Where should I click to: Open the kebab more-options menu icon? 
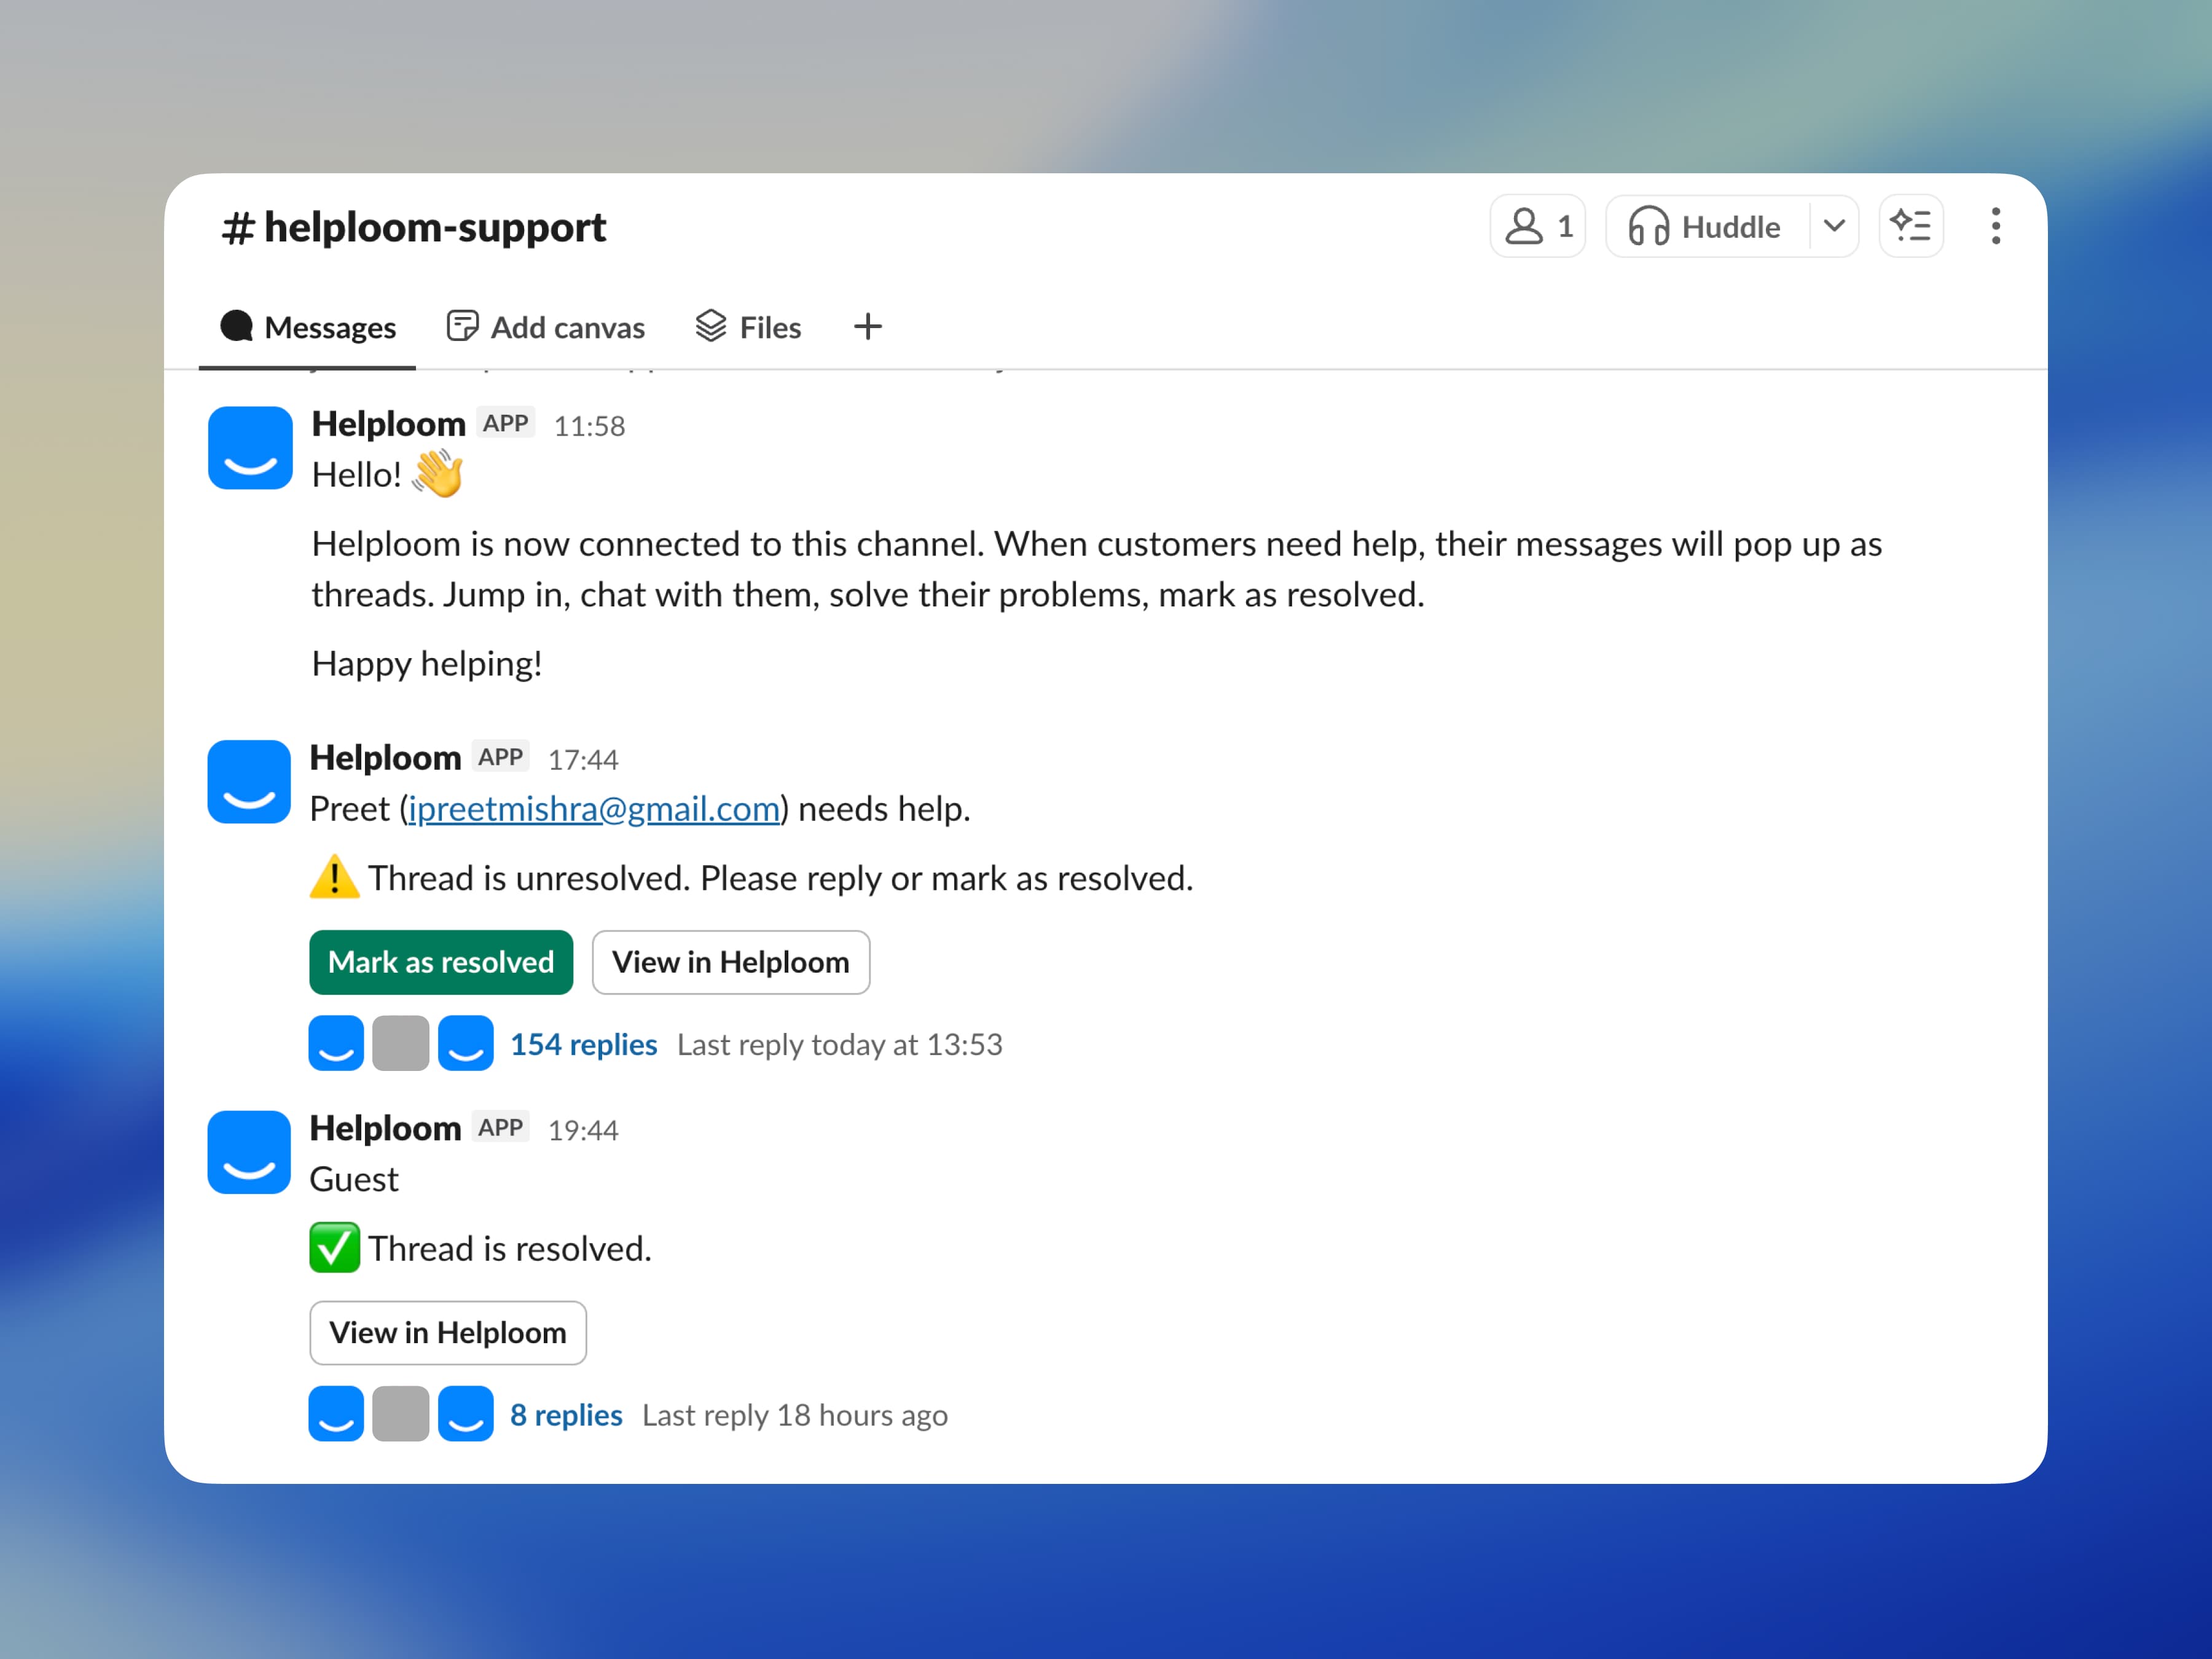(1996, 227)
